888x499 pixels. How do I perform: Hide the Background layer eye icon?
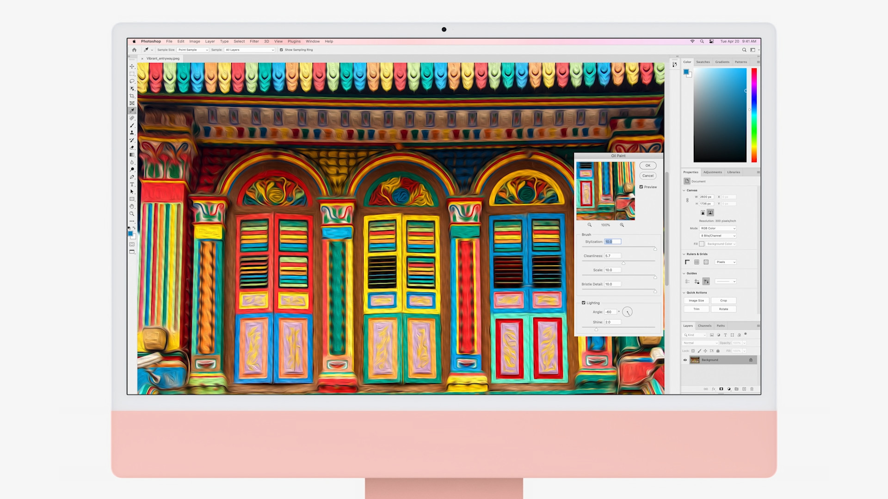pyautogui.click(x=685, y=360)
